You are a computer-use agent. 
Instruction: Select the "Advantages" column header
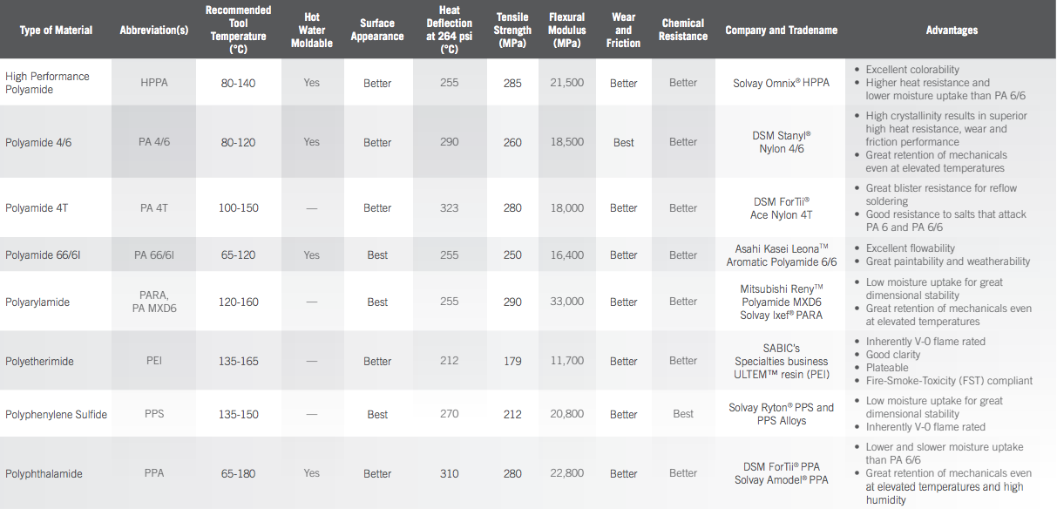952,31
